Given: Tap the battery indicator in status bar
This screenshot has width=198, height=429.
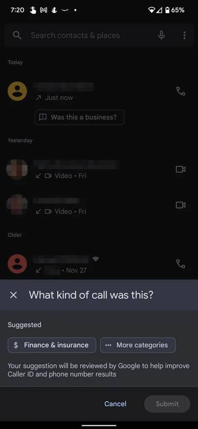Looking at the screenshot, I should (167, 10).
